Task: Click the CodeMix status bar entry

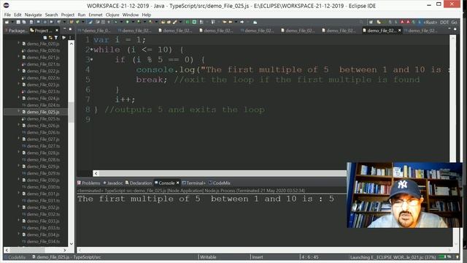Action: (x=15, y=257)
